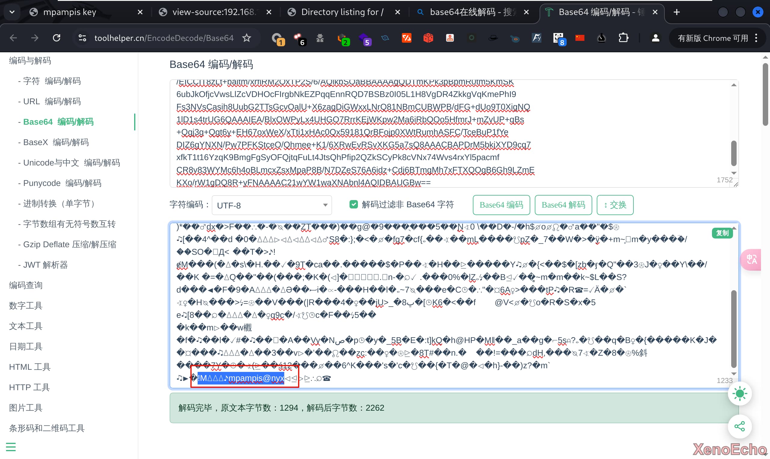770x459 pixels.
Task: Switch to the mpampis key tab
Action: (x=70, y=12)
